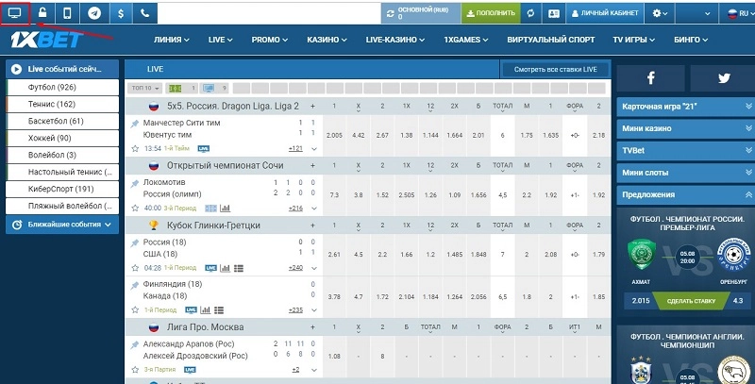
Task: Open the Telegram icon in top bar
Action: [x=93, y=13]
